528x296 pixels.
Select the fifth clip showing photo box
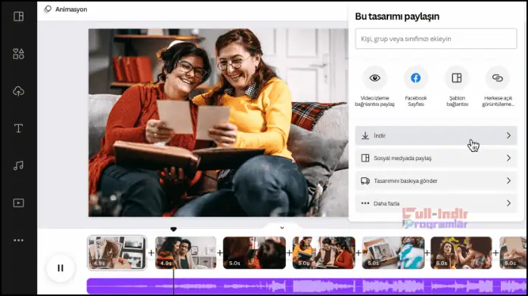tap(393, 253)
